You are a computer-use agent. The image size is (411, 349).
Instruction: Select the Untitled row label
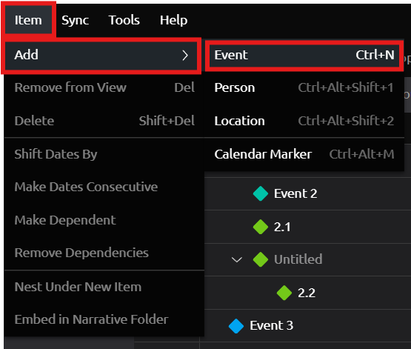point(298,259)
